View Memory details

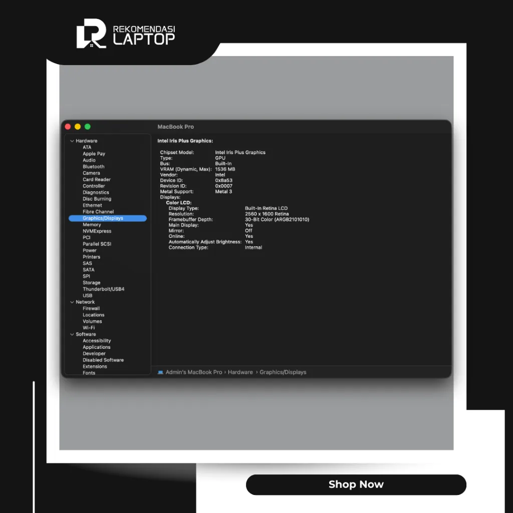(92, 224)
